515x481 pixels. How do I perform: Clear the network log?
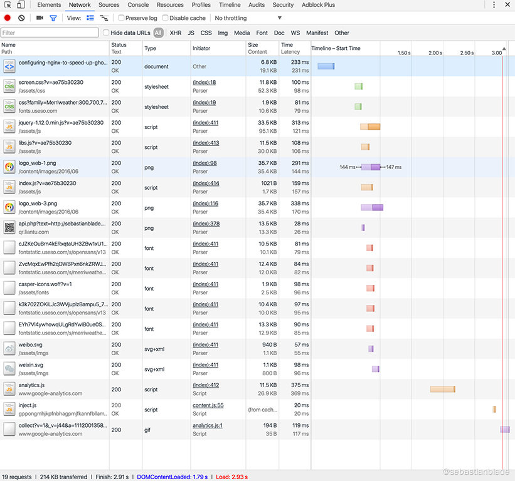click(21, 18)
